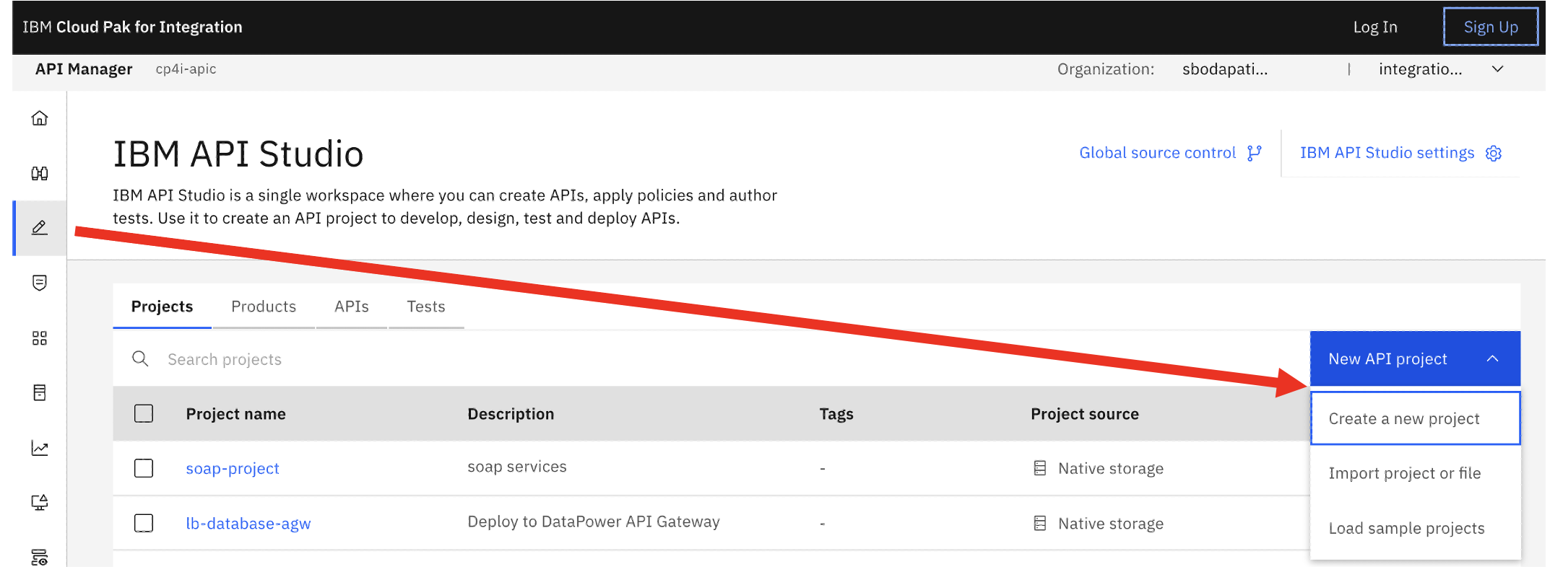Choose Load sample projects
Image resolution: width=1550 pixels, height=577 pixels.
point(1415,528)
